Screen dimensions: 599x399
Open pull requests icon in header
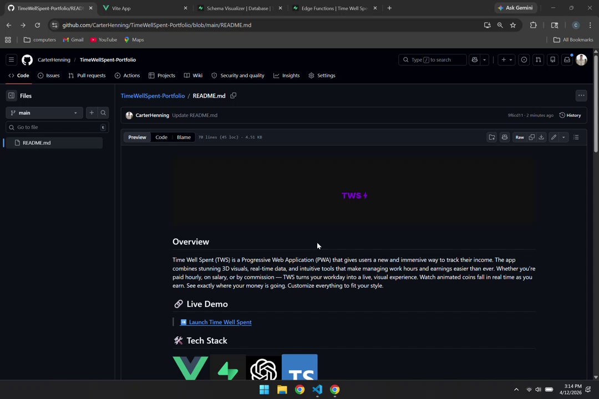[538, 60]
